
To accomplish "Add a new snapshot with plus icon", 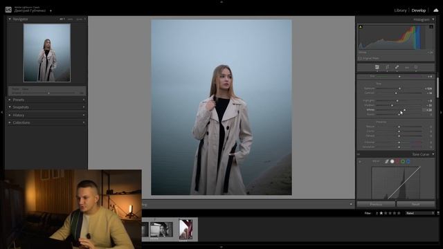I will tap(84, 107).
